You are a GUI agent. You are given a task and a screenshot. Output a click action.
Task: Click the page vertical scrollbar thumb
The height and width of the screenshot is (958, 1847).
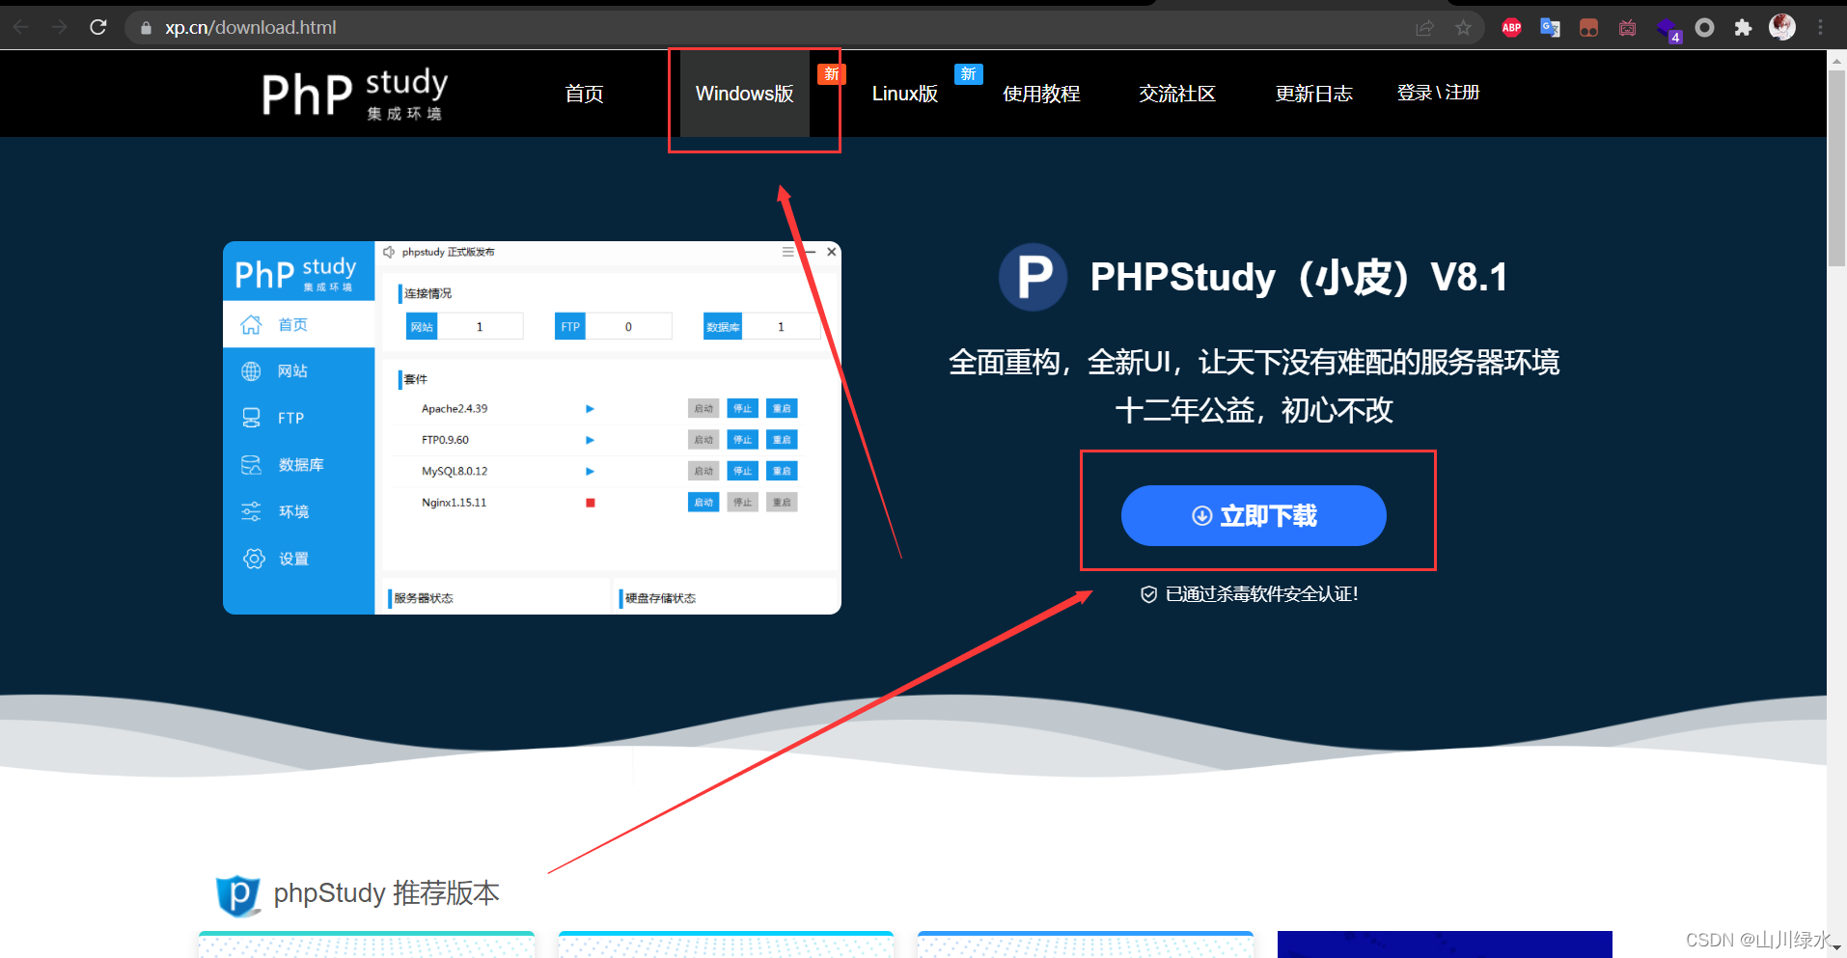1836,166
